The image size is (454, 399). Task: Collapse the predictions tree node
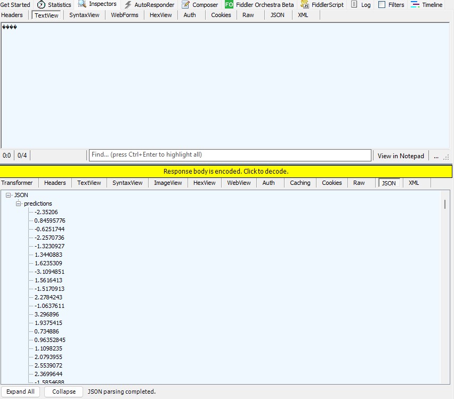click(x=19, y=204)
